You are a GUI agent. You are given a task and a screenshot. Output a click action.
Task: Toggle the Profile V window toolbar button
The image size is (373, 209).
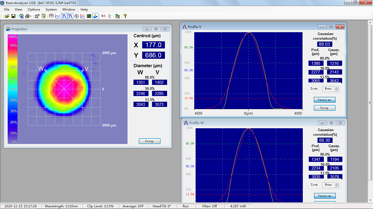click(x=64, y=16)
